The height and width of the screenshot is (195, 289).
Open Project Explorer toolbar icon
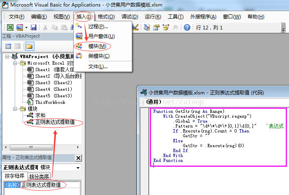pos(147,27)
